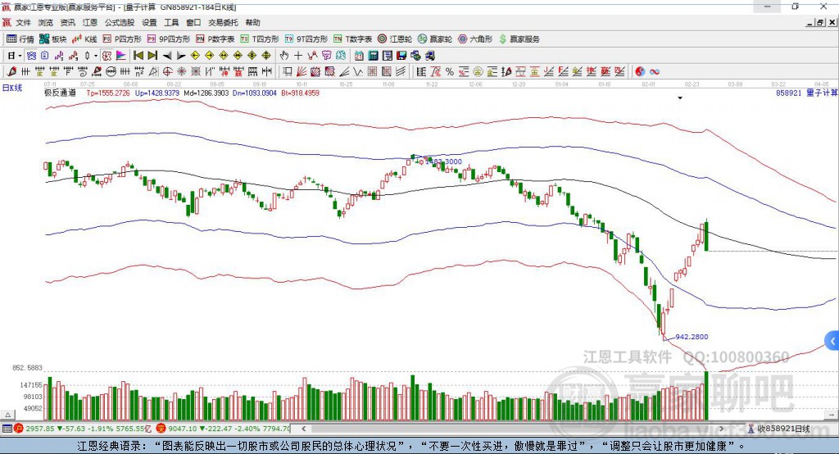Click the colorful flag icon
The width and height of the screenshot is (839, 454).
[121, 55]
